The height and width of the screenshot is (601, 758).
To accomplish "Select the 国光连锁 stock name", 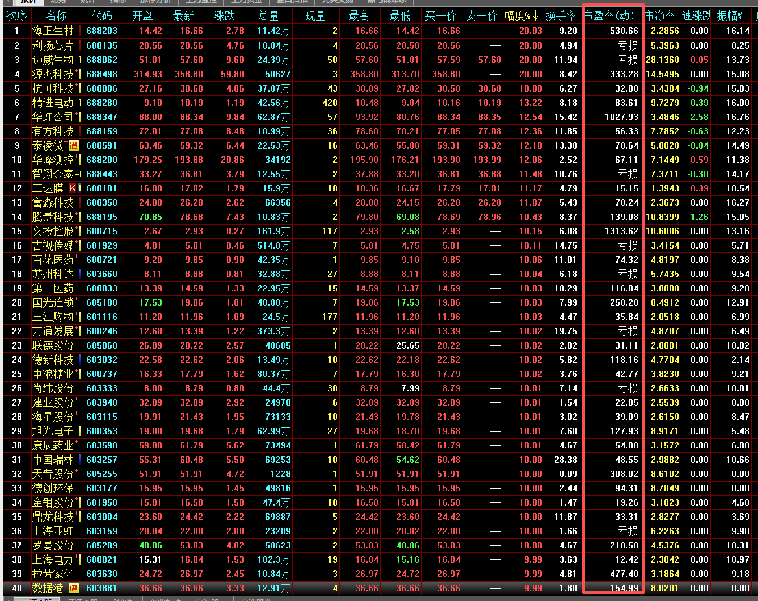I will pyautogui.click(x=53, y=302).
